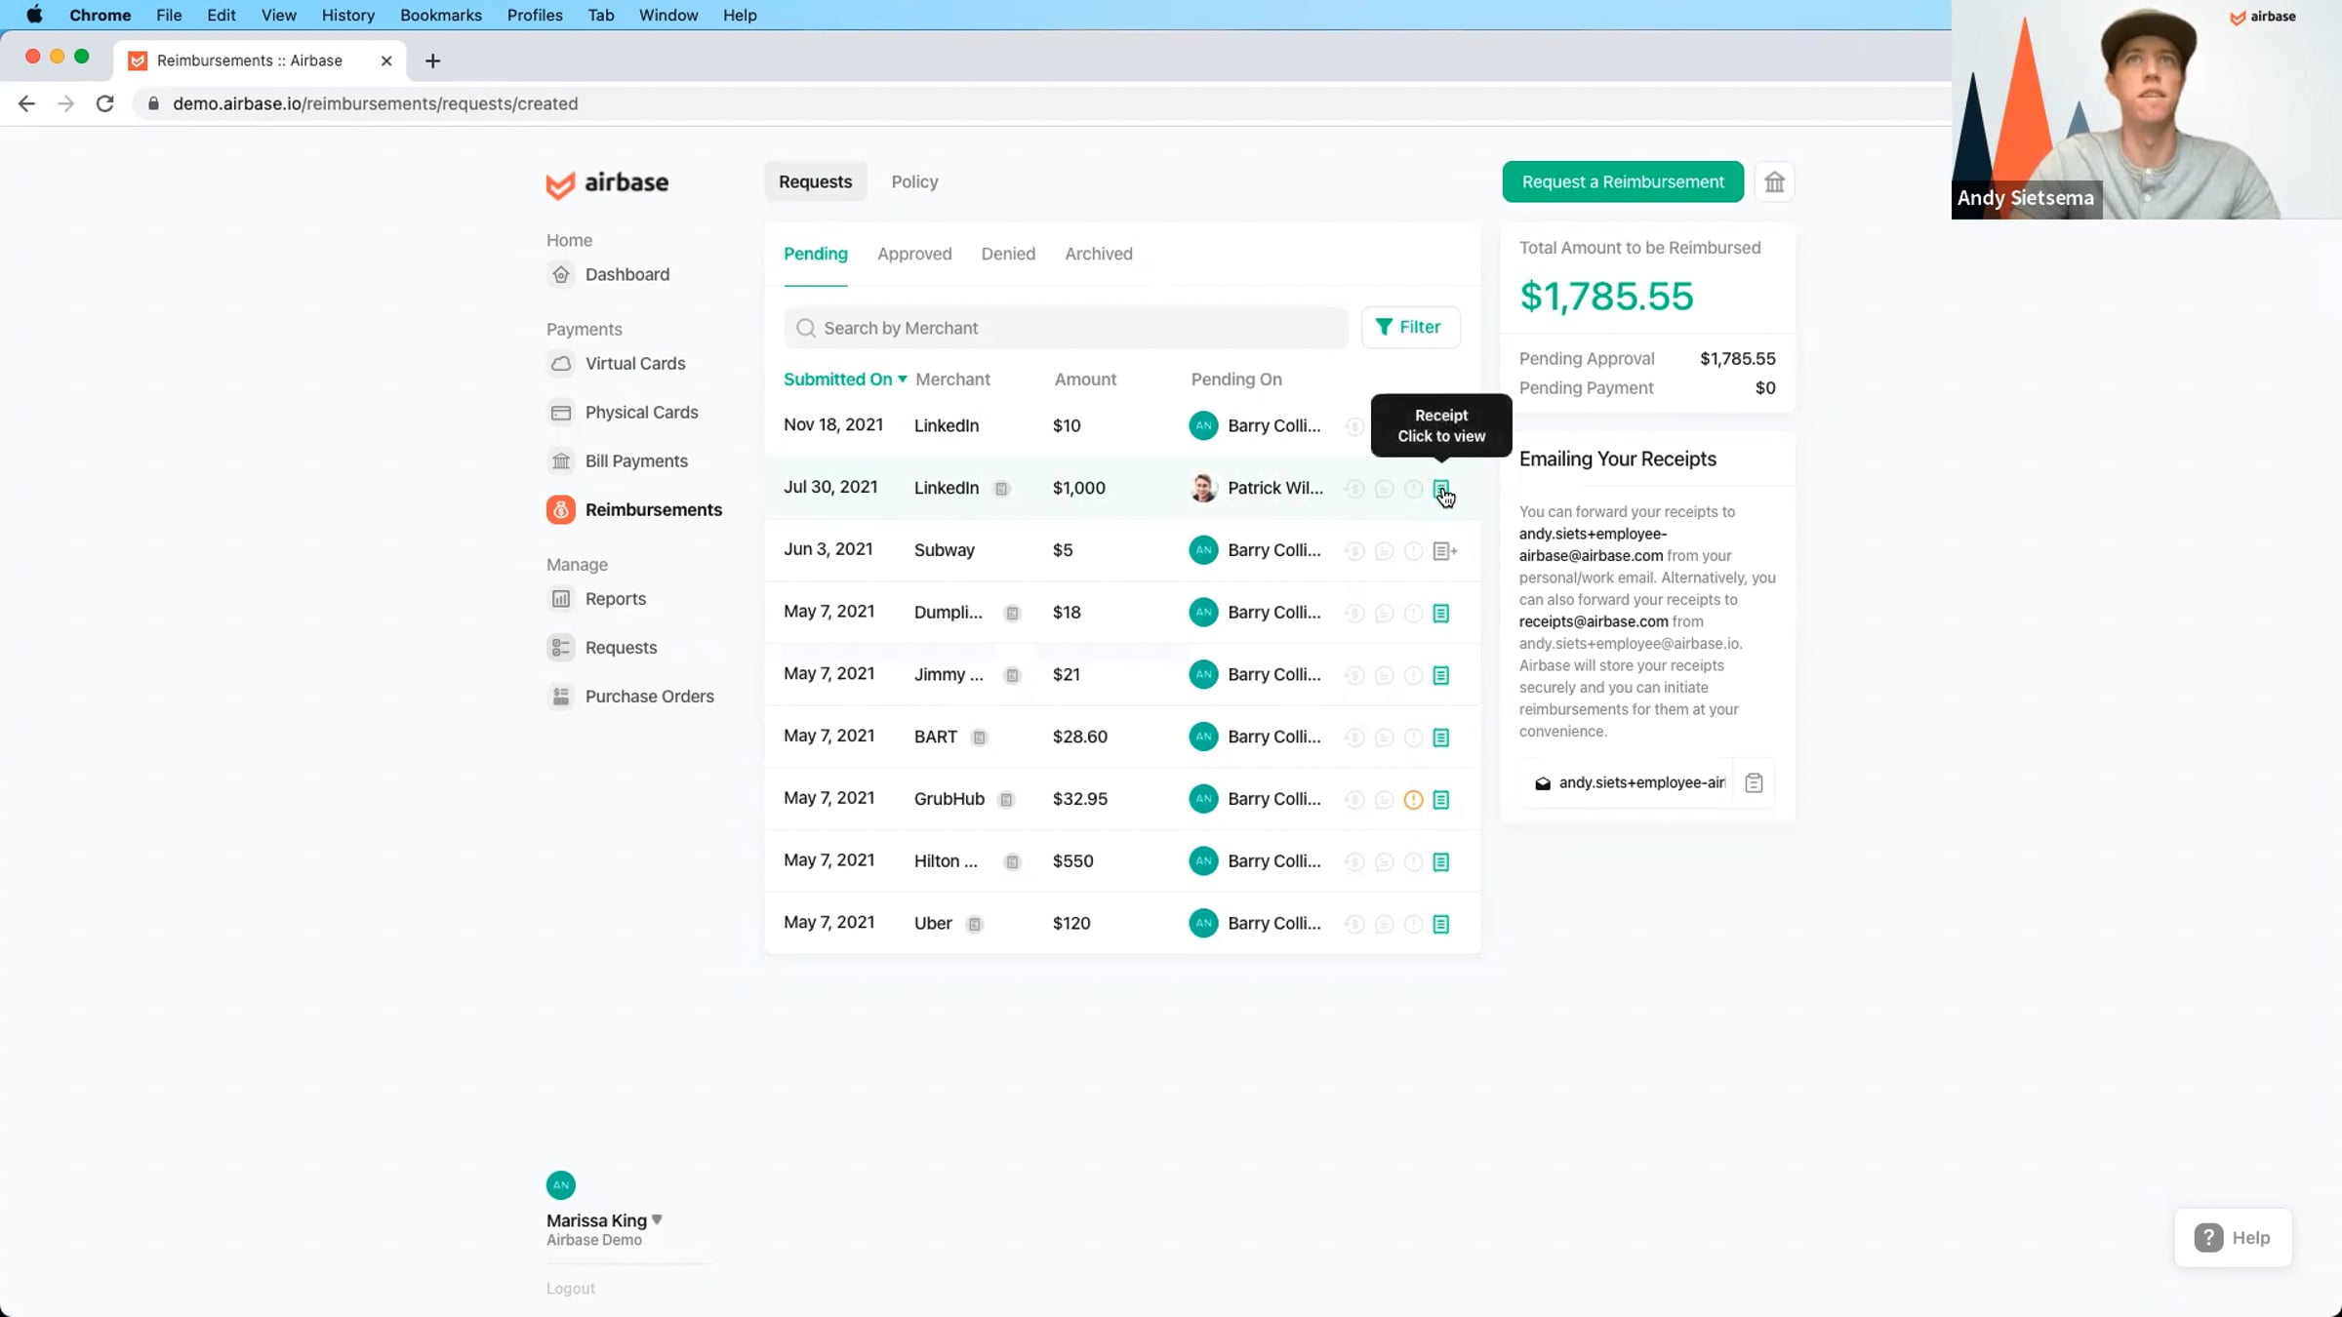Click the Subway merchant name

coord(945,550)
